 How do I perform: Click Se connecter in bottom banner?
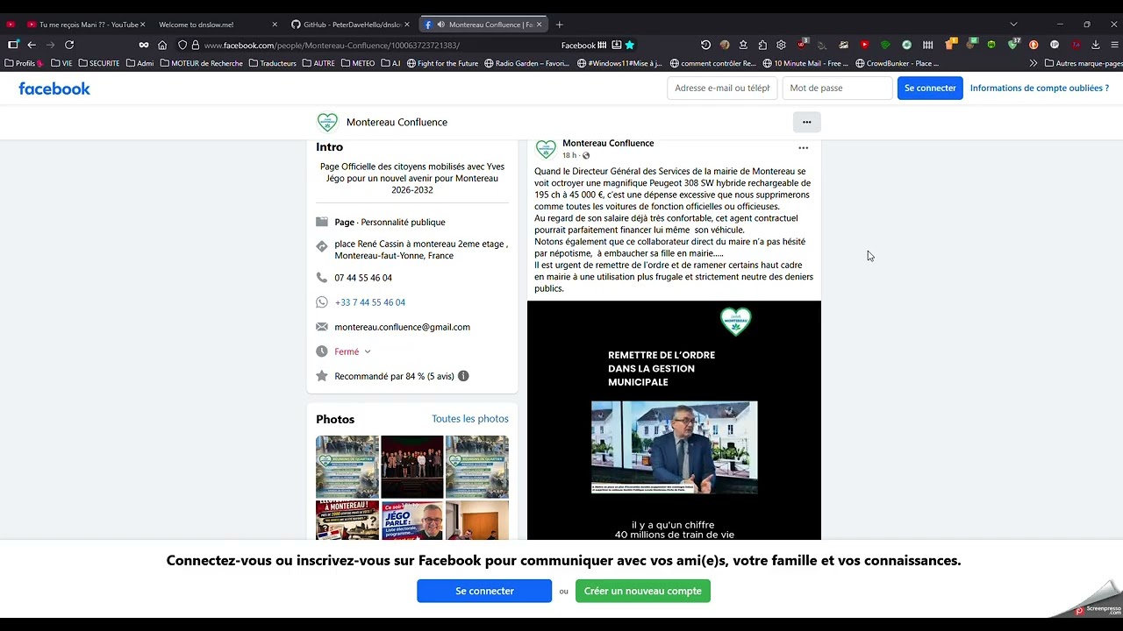(x=484, y=591)
